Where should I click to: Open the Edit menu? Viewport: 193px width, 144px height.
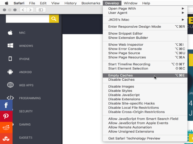[43, 3]
